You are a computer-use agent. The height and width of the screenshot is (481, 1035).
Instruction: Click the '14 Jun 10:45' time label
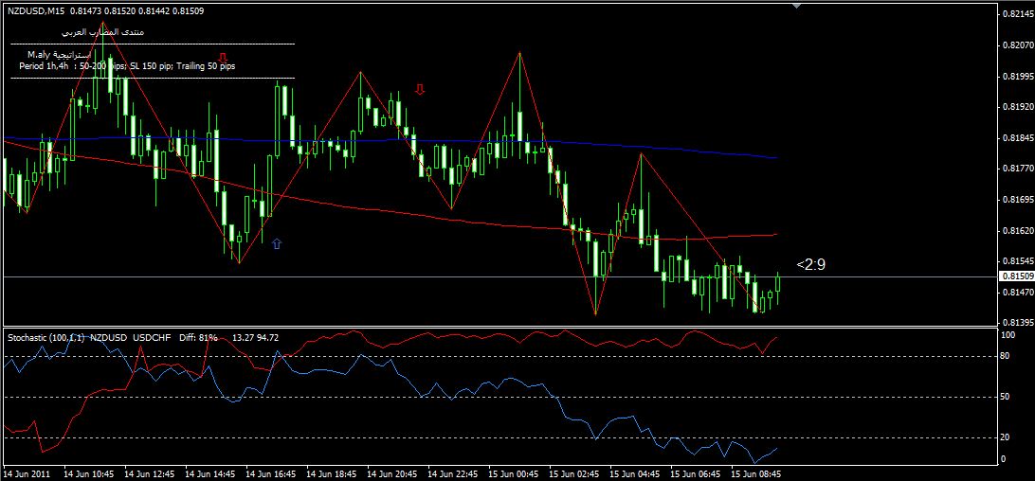pos(88,473)
